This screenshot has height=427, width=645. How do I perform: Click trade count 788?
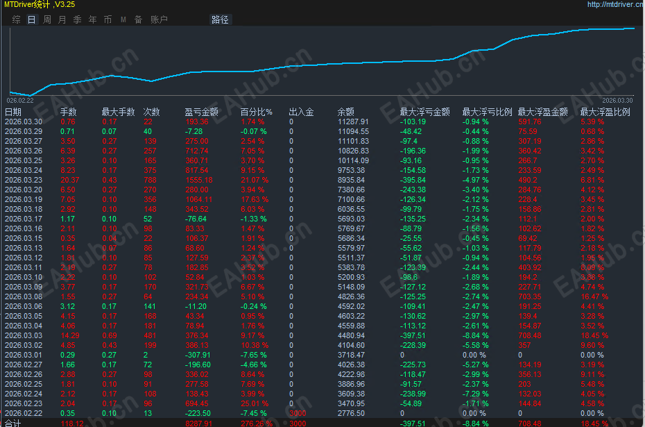(150, 180)
